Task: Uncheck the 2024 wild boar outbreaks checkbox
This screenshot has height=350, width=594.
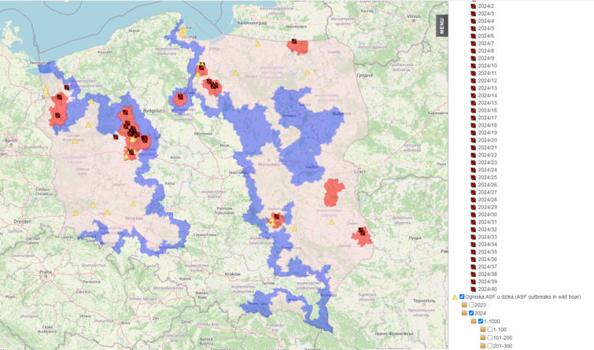Action: click(x=471, y=313)
